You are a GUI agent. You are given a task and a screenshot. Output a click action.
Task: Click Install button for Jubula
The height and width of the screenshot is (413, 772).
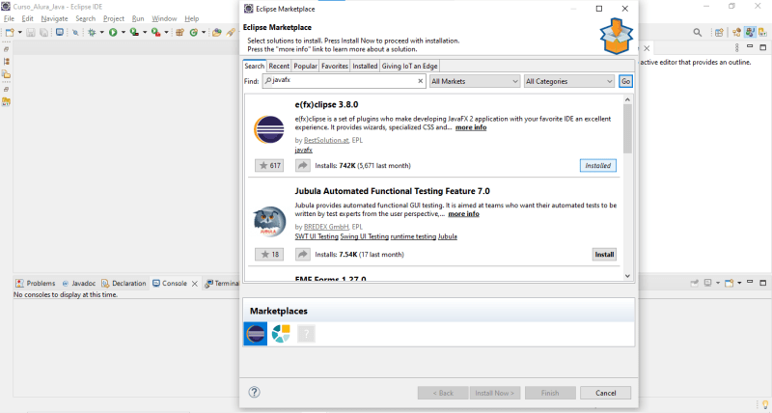[604, 255]
